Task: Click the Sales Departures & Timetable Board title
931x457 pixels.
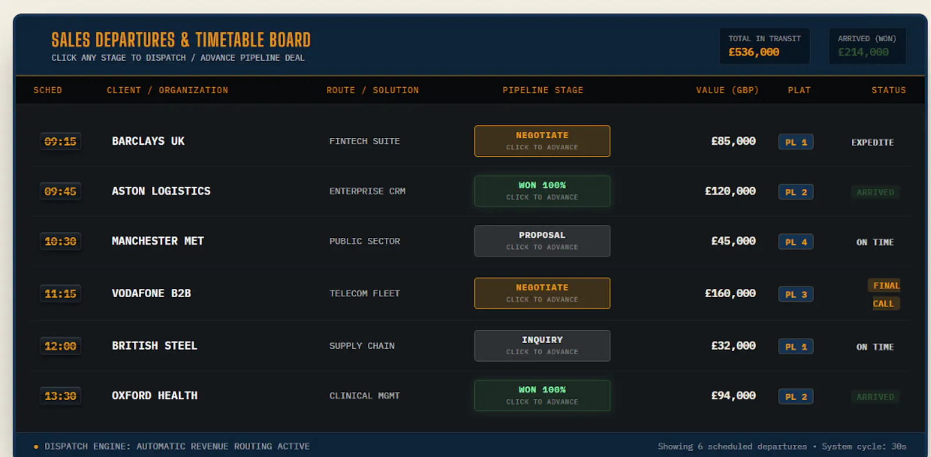Action: (181, 40)
